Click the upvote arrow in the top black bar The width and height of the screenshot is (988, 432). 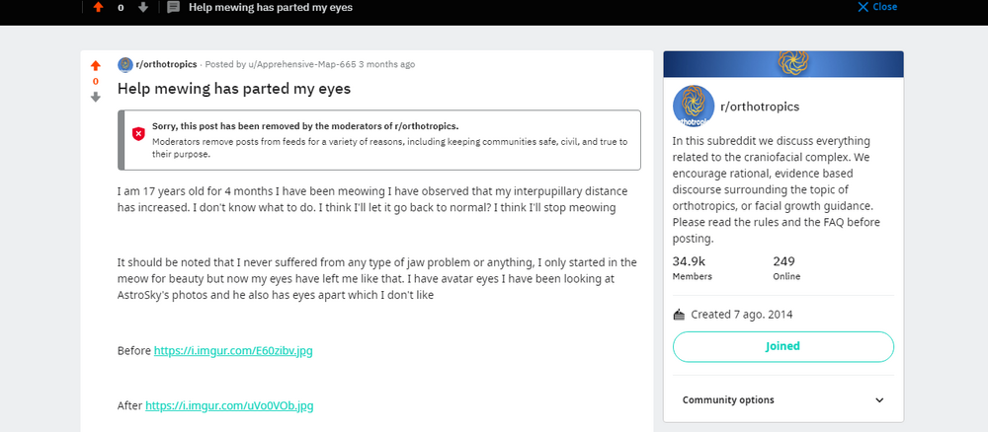pyautogui.click(x=98, y=8)
